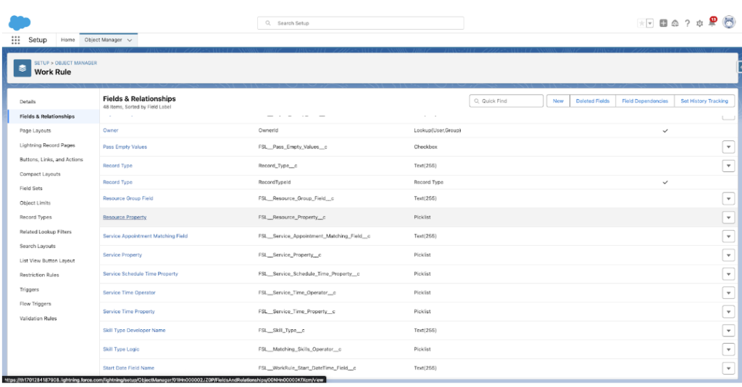This screenshot has width=742, height=387.
Task: Open Service Schedule Time Property link
Action: 141,273
